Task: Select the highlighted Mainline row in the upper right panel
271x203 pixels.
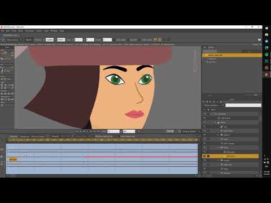Action: click(x=232, y=55)
